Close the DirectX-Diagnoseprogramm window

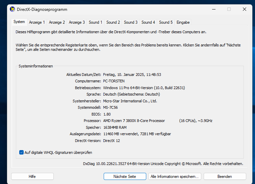tap(245, 9)
